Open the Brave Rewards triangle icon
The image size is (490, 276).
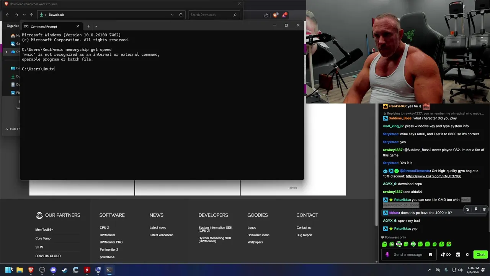coord(284,15)
